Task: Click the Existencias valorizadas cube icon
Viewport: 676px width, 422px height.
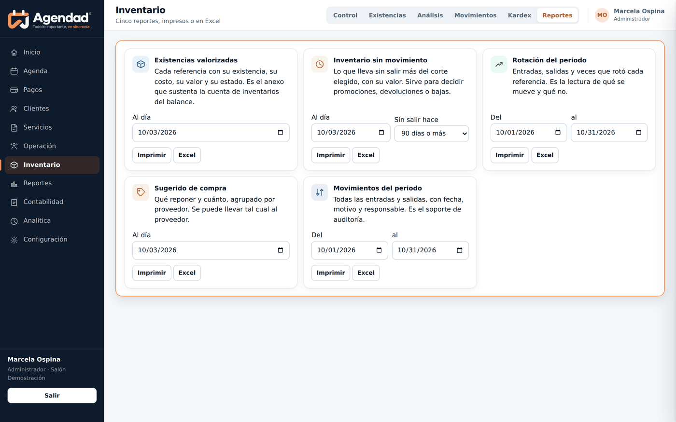Action: coord(141,64)
